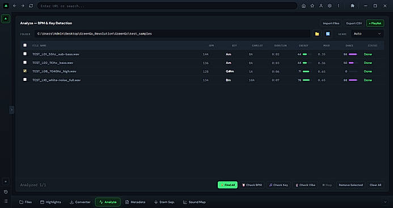Sort by the ENERGY column header

pyautogui.click(x=303, y=45)
